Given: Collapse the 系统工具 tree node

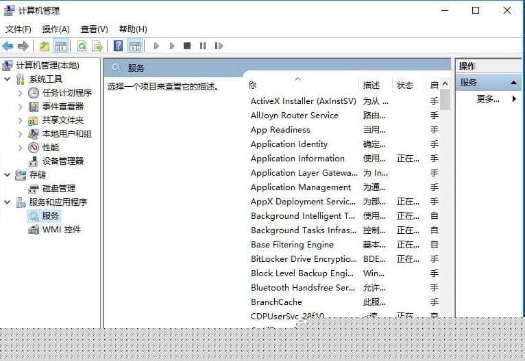Looking at the screenshot, I should (7, 79).
